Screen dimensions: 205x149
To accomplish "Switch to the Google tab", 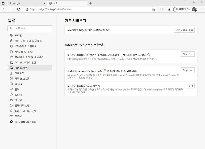I will (27, 3).
